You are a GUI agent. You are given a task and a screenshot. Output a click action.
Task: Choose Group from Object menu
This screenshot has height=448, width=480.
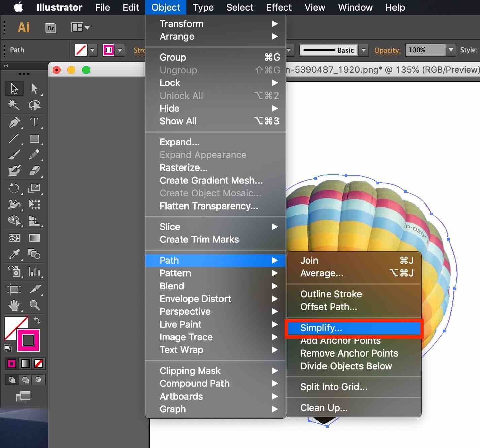[x=216, y=57]
